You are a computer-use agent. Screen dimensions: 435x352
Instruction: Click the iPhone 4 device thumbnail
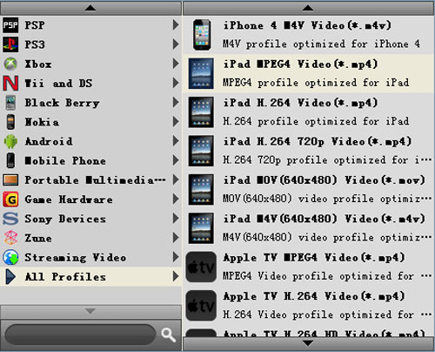202,35
